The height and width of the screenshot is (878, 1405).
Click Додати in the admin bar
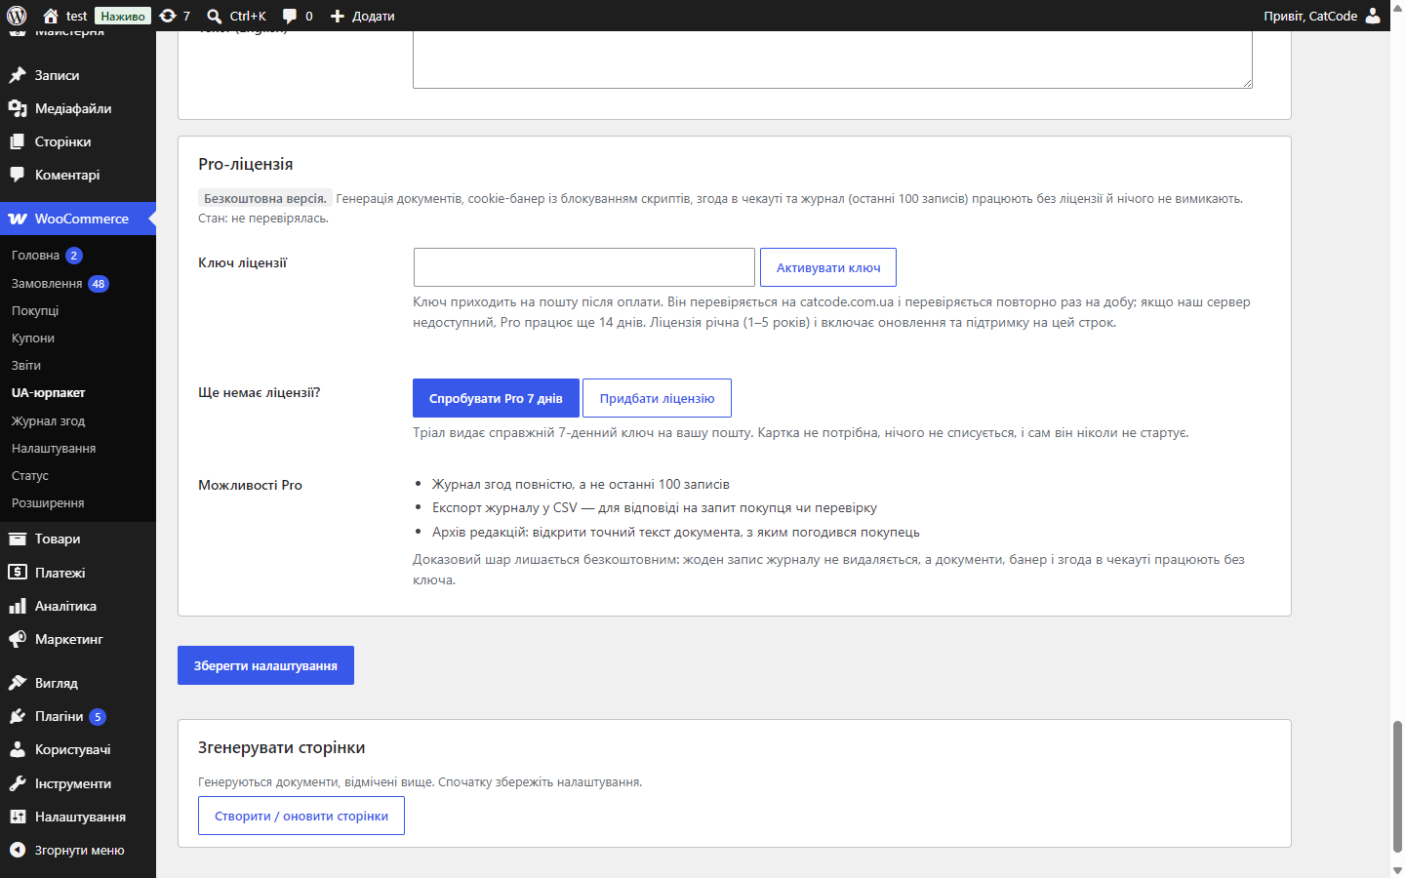coord(374,16)
